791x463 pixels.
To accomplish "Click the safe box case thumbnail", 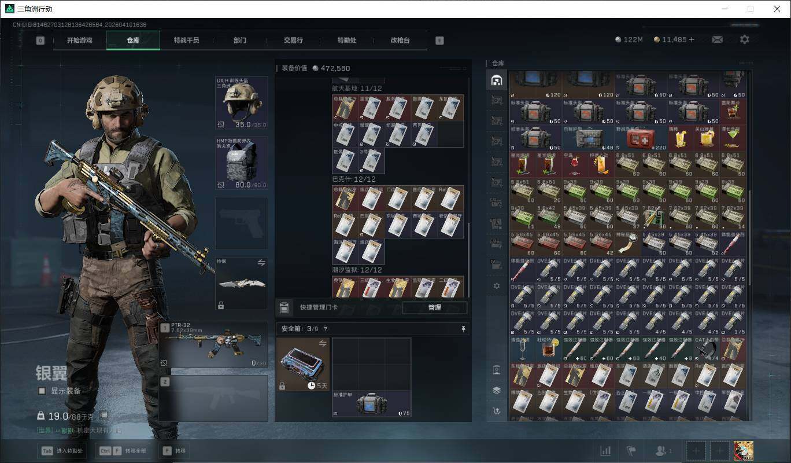I will [303, 364].
